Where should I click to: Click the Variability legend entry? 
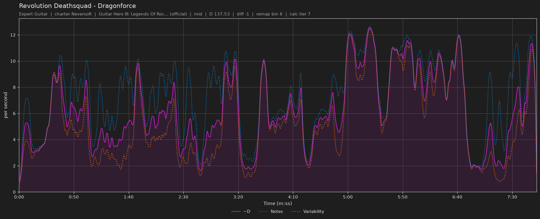click(308, 212)
